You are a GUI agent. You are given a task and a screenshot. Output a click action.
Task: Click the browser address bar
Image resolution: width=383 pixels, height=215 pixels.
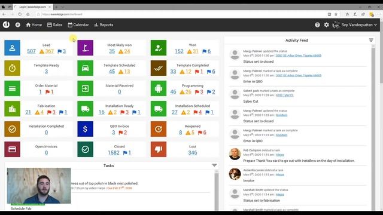(181, 14)
